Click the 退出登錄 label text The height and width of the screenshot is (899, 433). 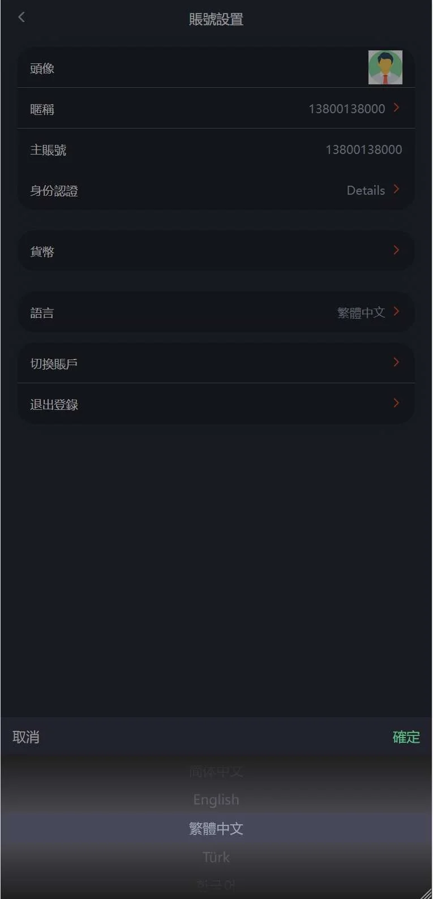pyautogui.click(x=54, y=404)
